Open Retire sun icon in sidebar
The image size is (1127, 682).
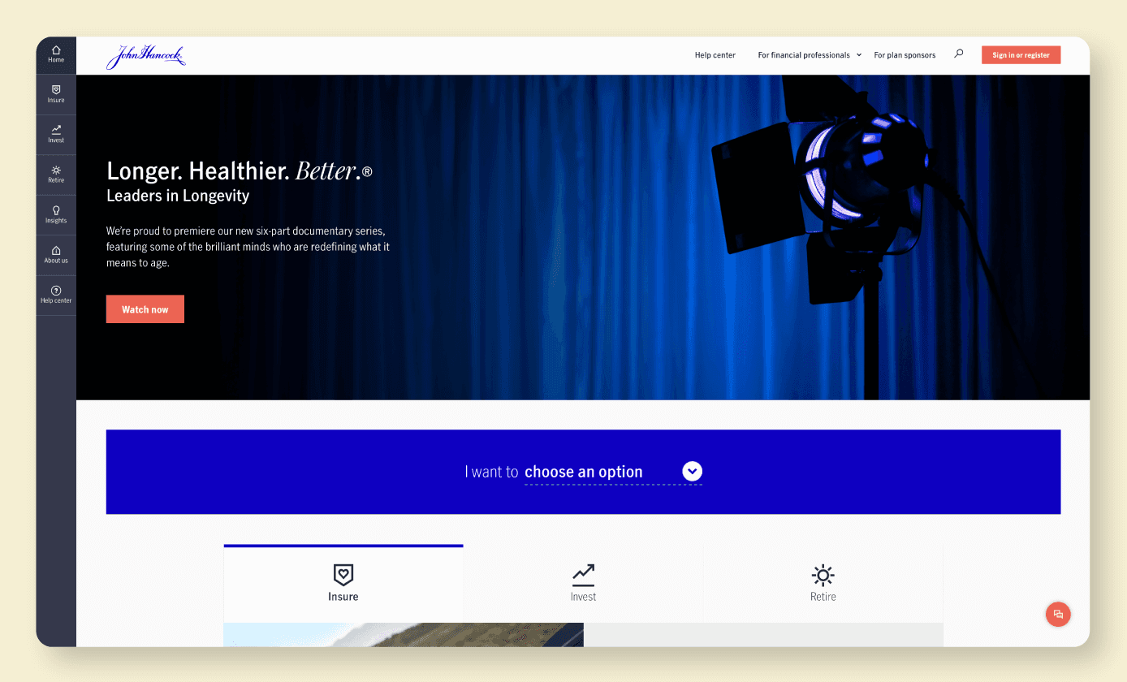point(56,170)
